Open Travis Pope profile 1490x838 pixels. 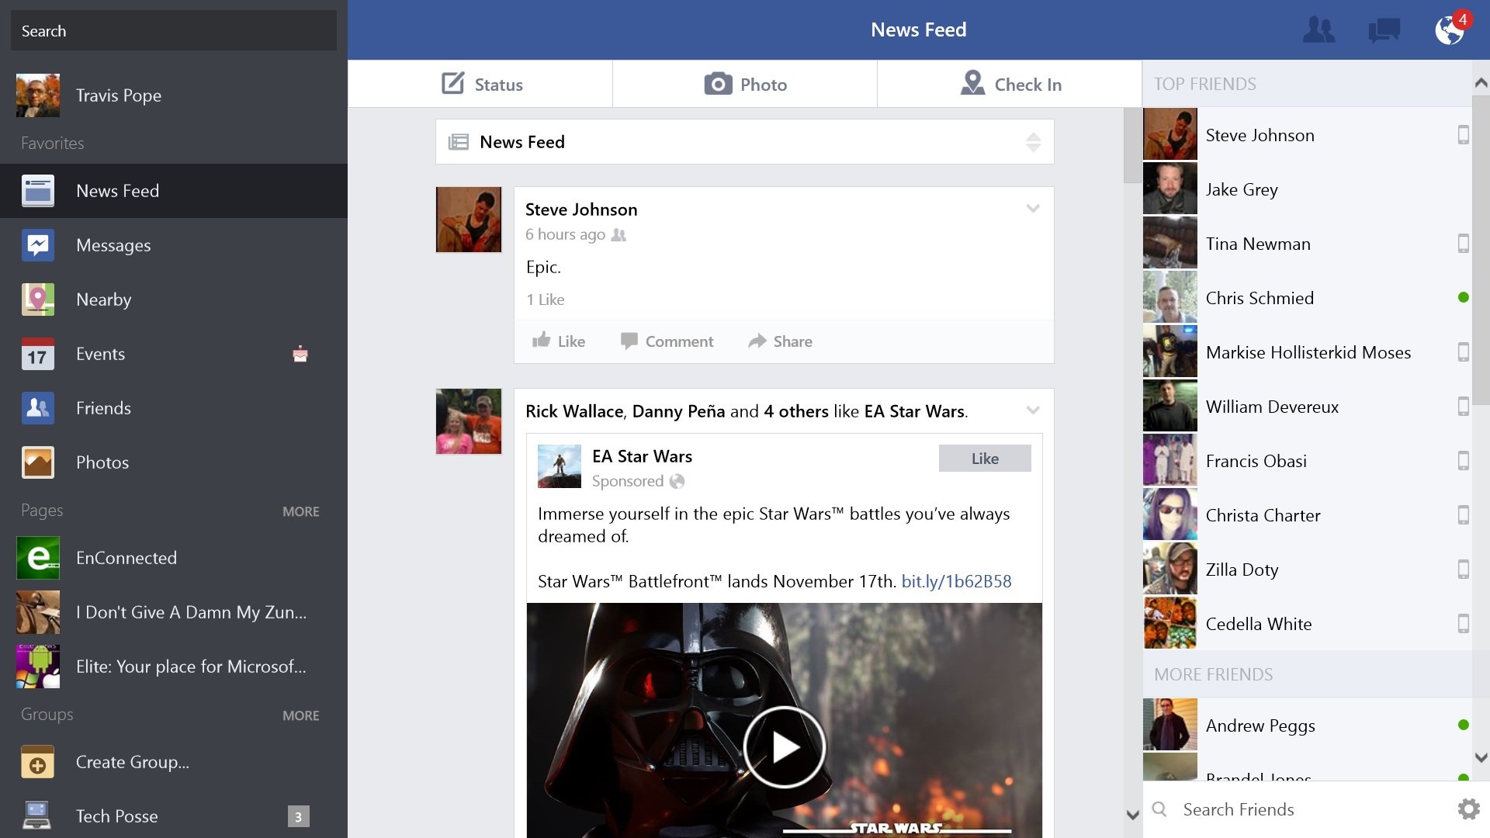tap(174, 95)
